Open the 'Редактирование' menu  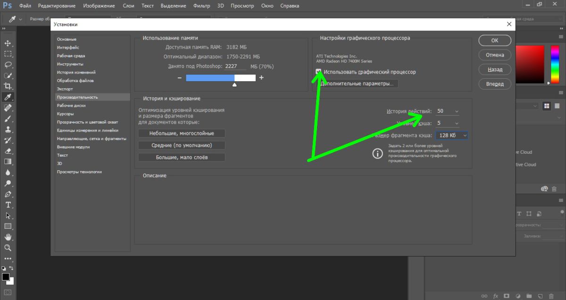coord(57,6)
